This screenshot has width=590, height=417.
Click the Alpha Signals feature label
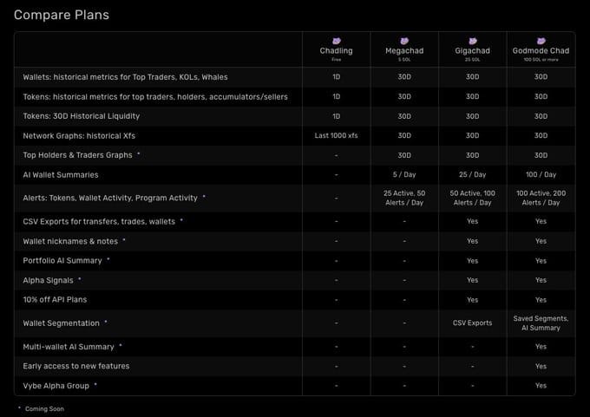(49, 281)
